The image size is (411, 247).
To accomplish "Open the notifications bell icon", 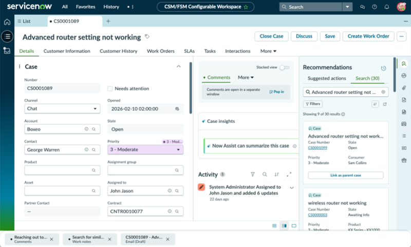I will click(387, 7).
